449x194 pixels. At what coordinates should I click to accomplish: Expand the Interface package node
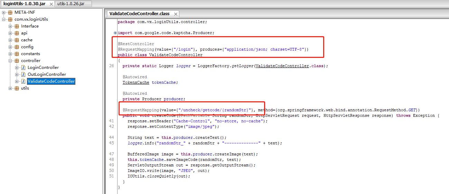click(10, 26)
